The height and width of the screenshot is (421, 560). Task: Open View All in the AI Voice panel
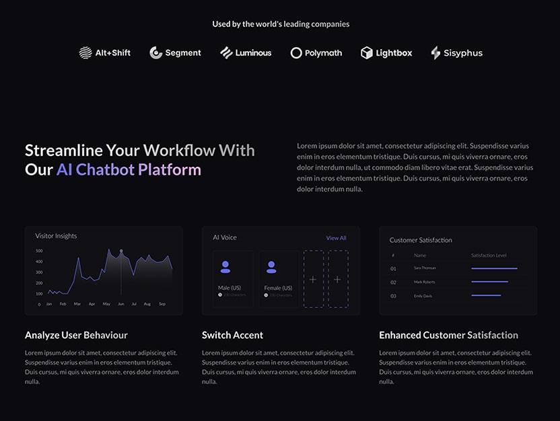coord(337,237)
